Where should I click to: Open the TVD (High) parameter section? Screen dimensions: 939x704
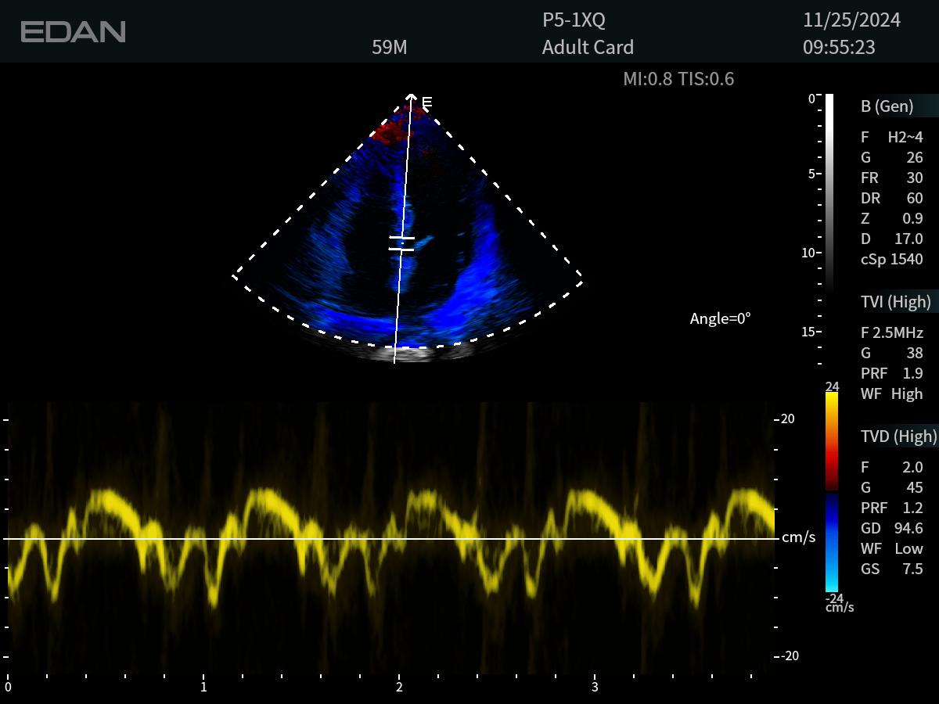point(898,436)
